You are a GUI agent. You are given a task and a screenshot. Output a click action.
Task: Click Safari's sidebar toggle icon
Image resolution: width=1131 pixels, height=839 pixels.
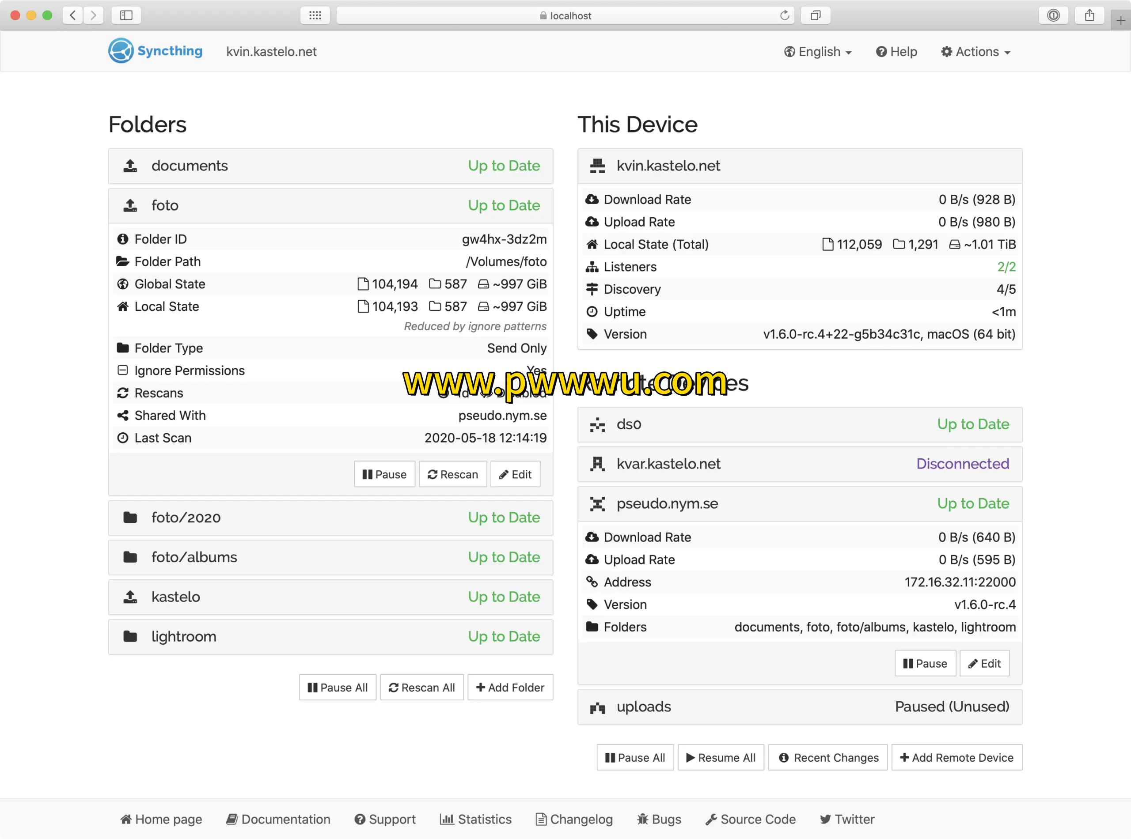(126, 15)
